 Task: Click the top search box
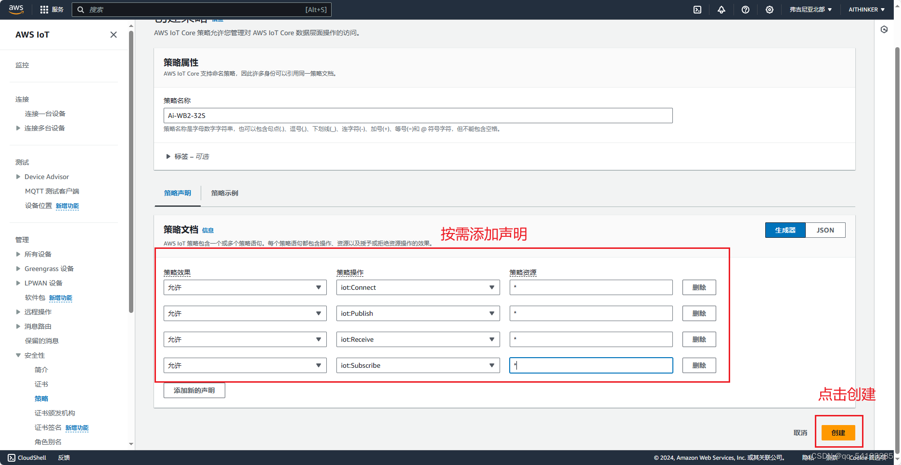click(x=202, y=10)
